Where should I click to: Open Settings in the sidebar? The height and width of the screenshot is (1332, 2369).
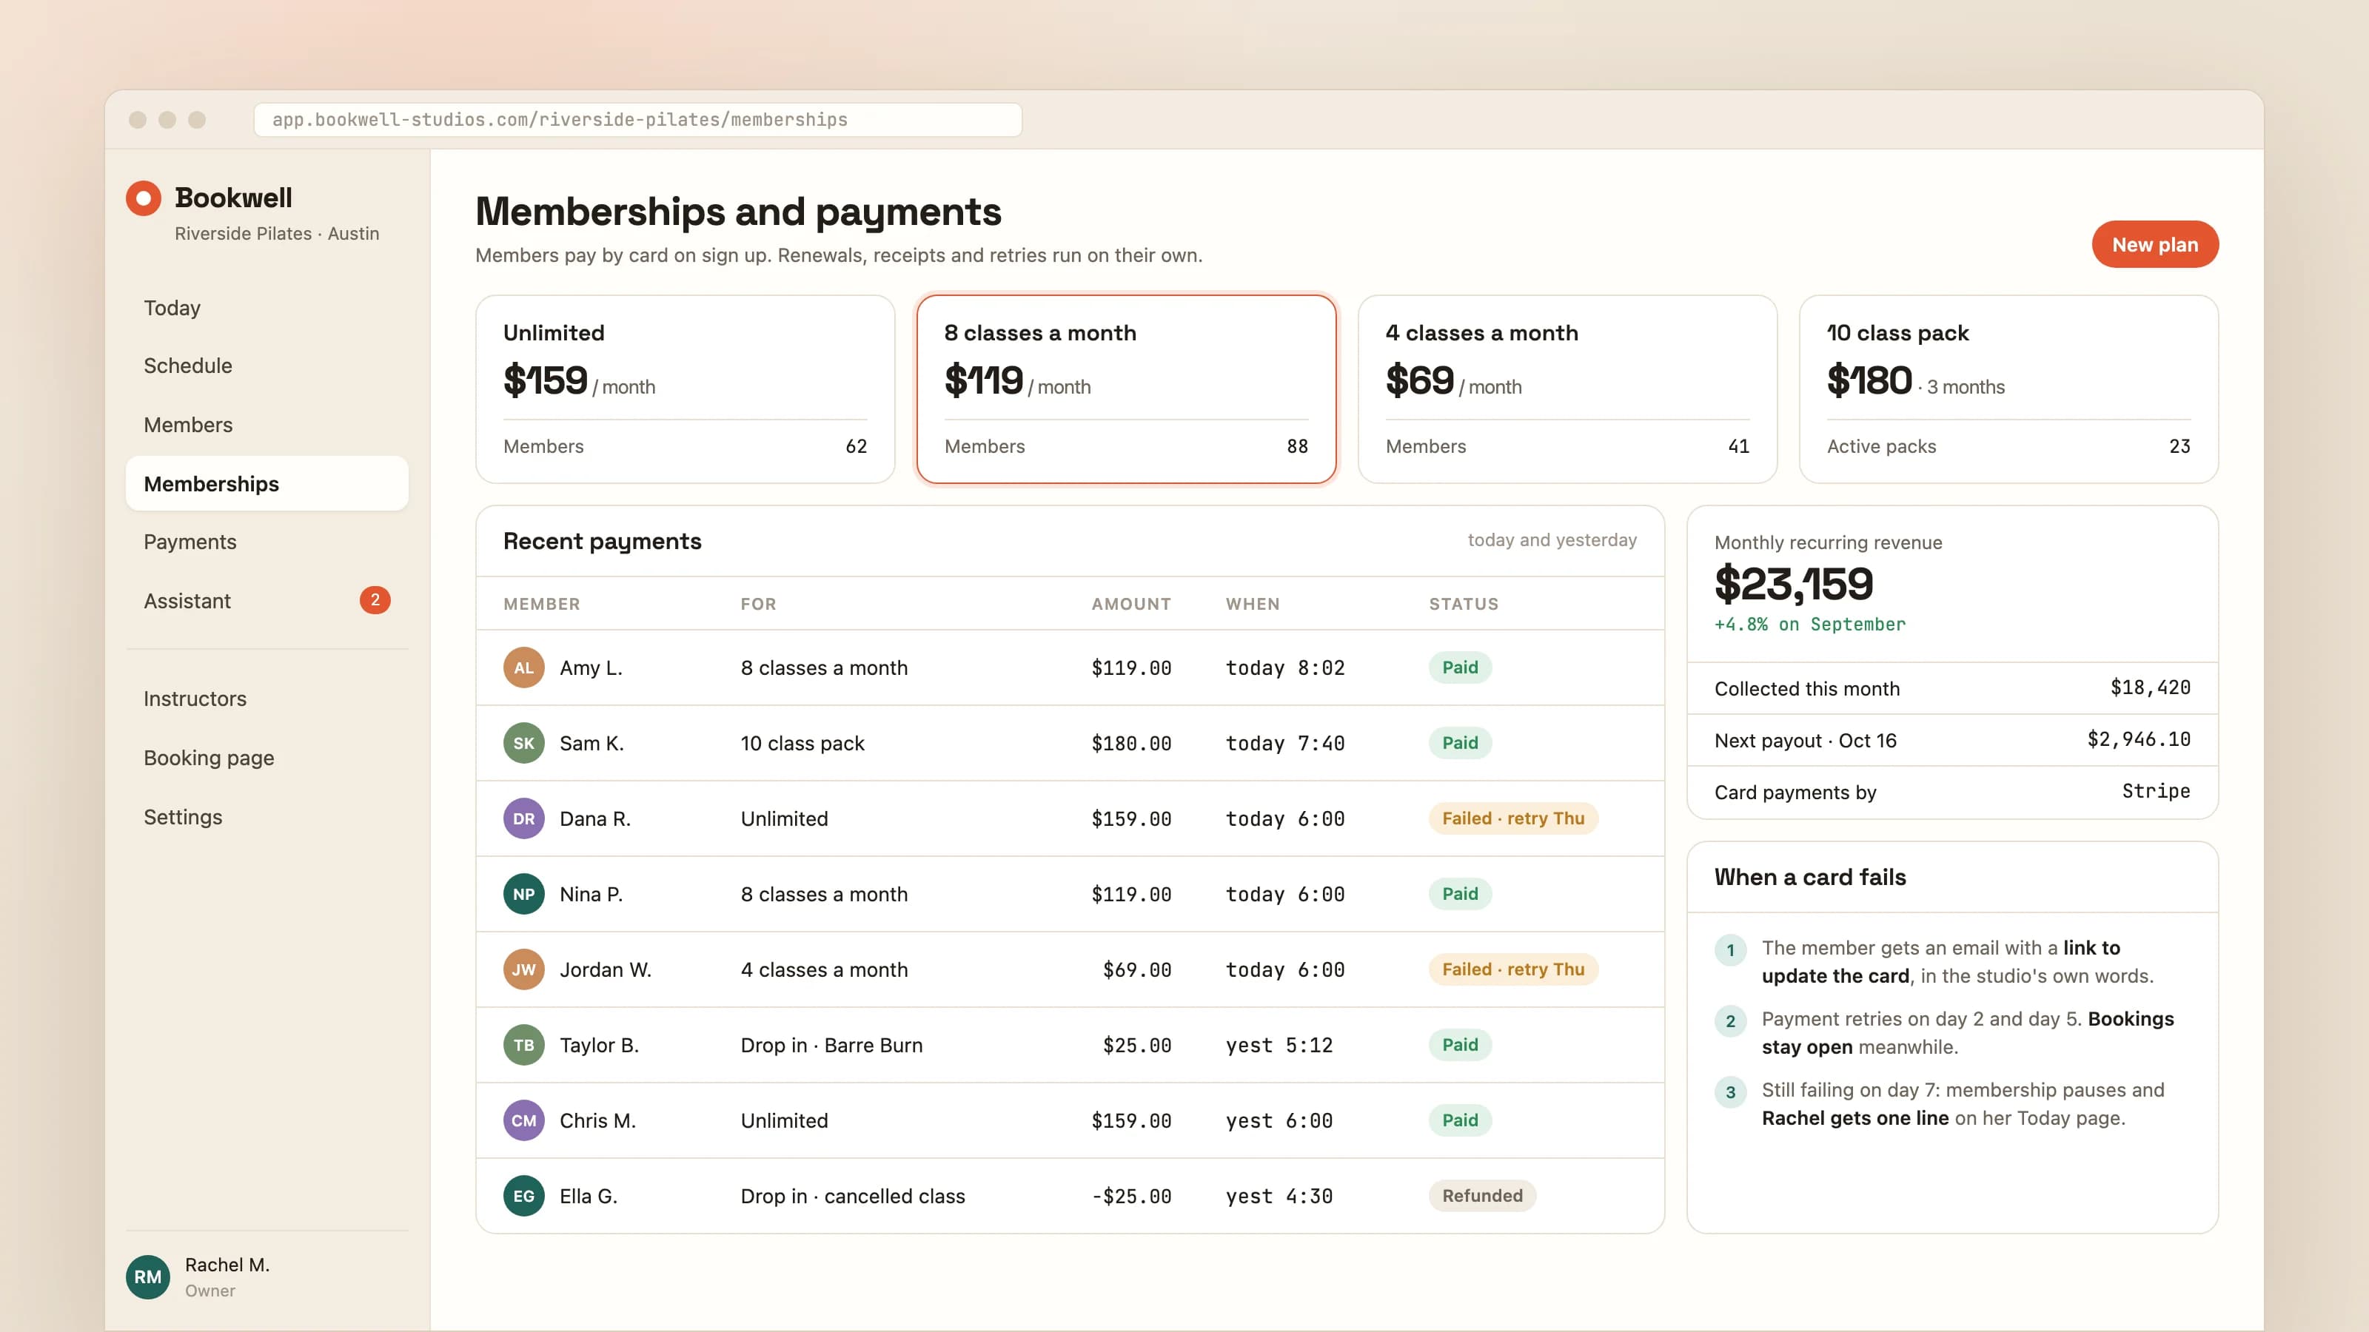267,817
